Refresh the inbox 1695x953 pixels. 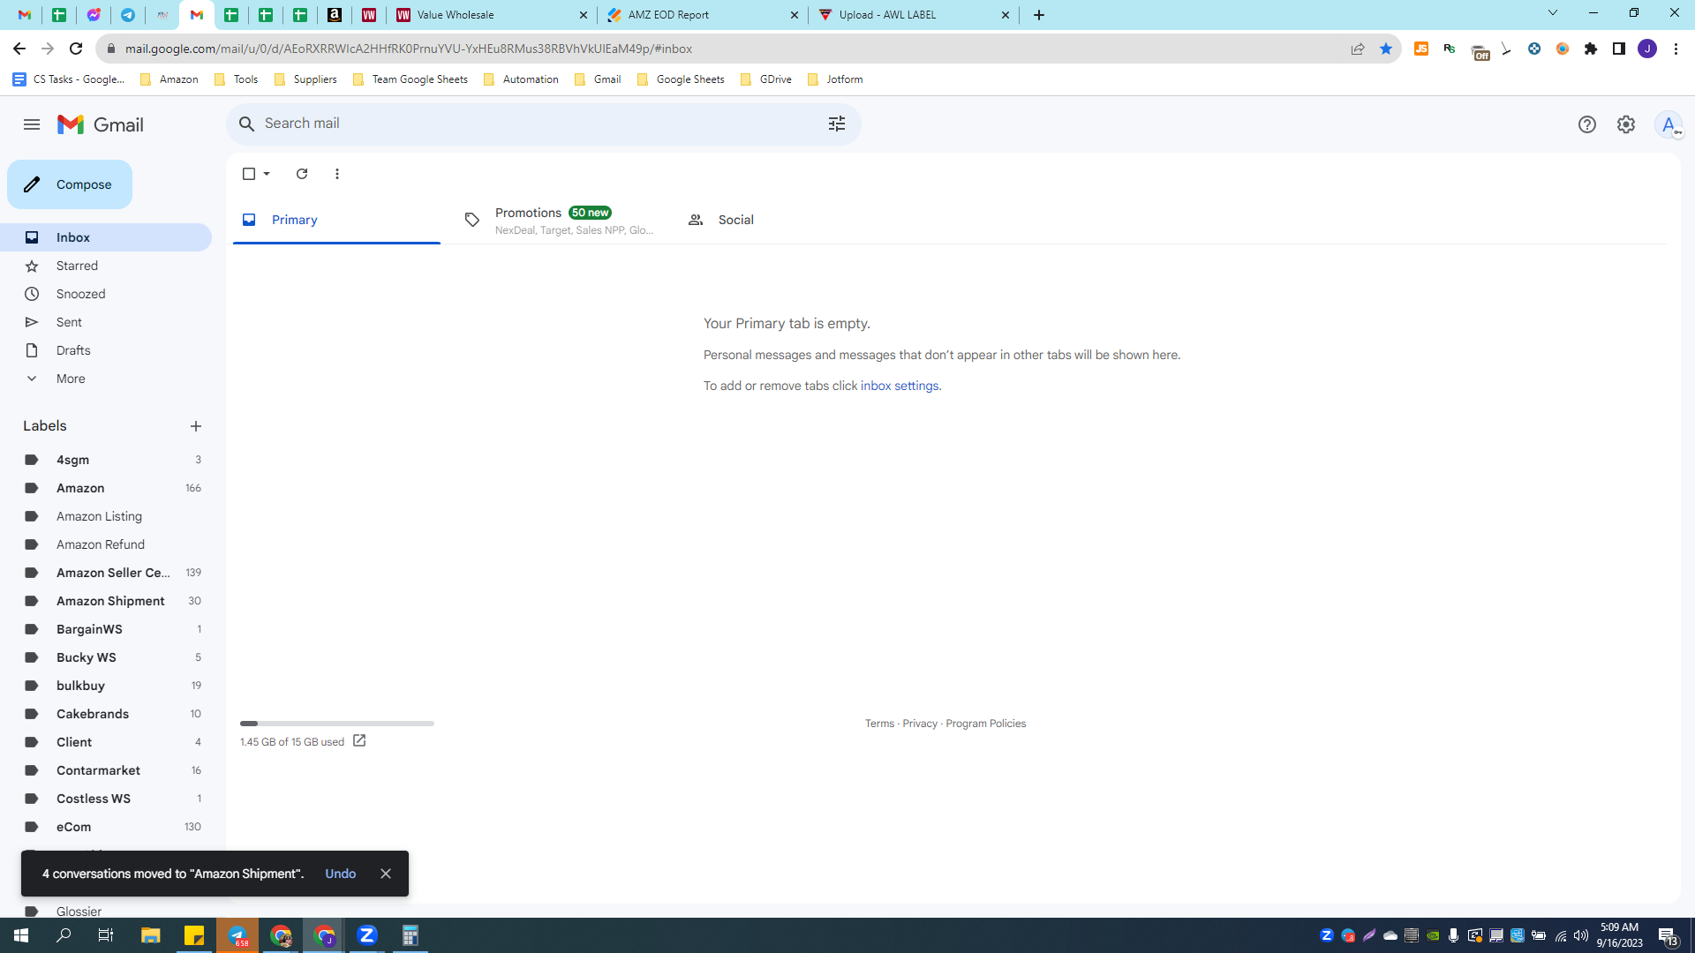[302, 174]
